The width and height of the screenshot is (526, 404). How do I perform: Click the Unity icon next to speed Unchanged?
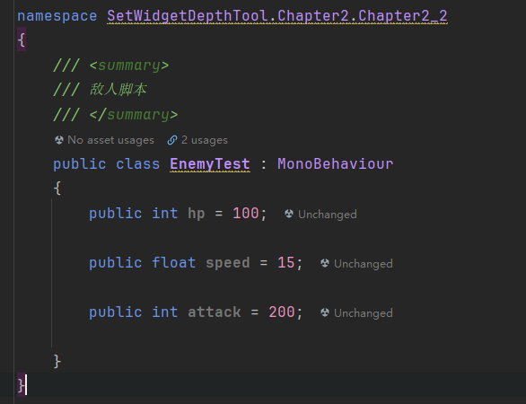pos(325,263)
